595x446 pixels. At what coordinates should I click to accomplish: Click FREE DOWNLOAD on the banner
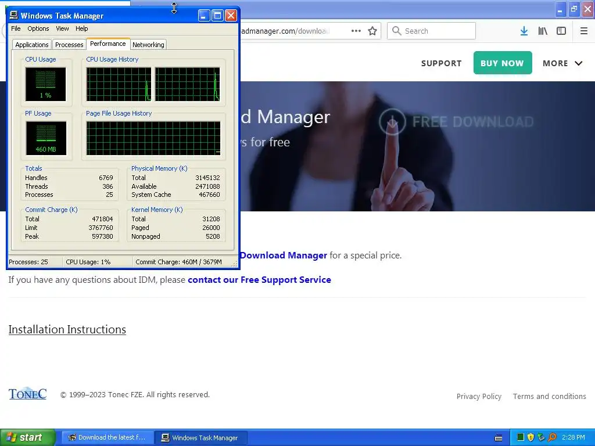(473, 122)
